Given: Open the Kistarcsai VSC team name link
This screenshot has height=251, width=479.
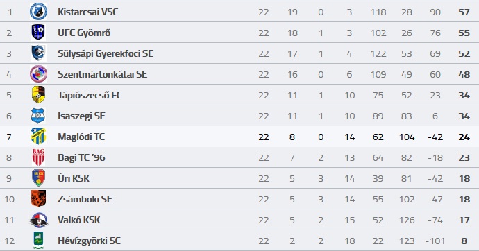Looking at the screenshot, I should point(88,12).
